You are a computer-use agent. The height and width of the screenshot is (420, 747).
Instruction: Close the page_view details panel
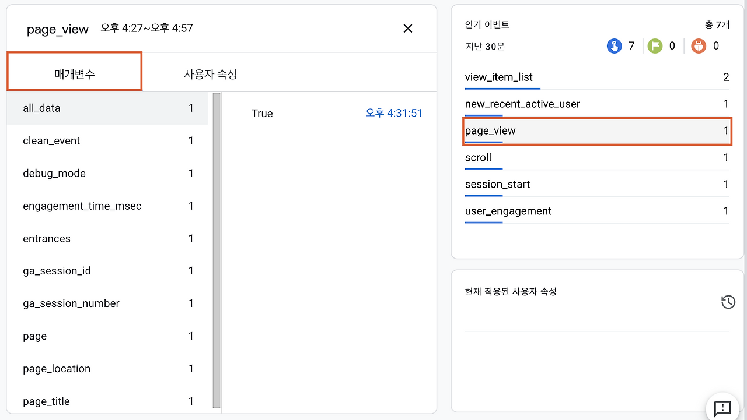(408, 29)
